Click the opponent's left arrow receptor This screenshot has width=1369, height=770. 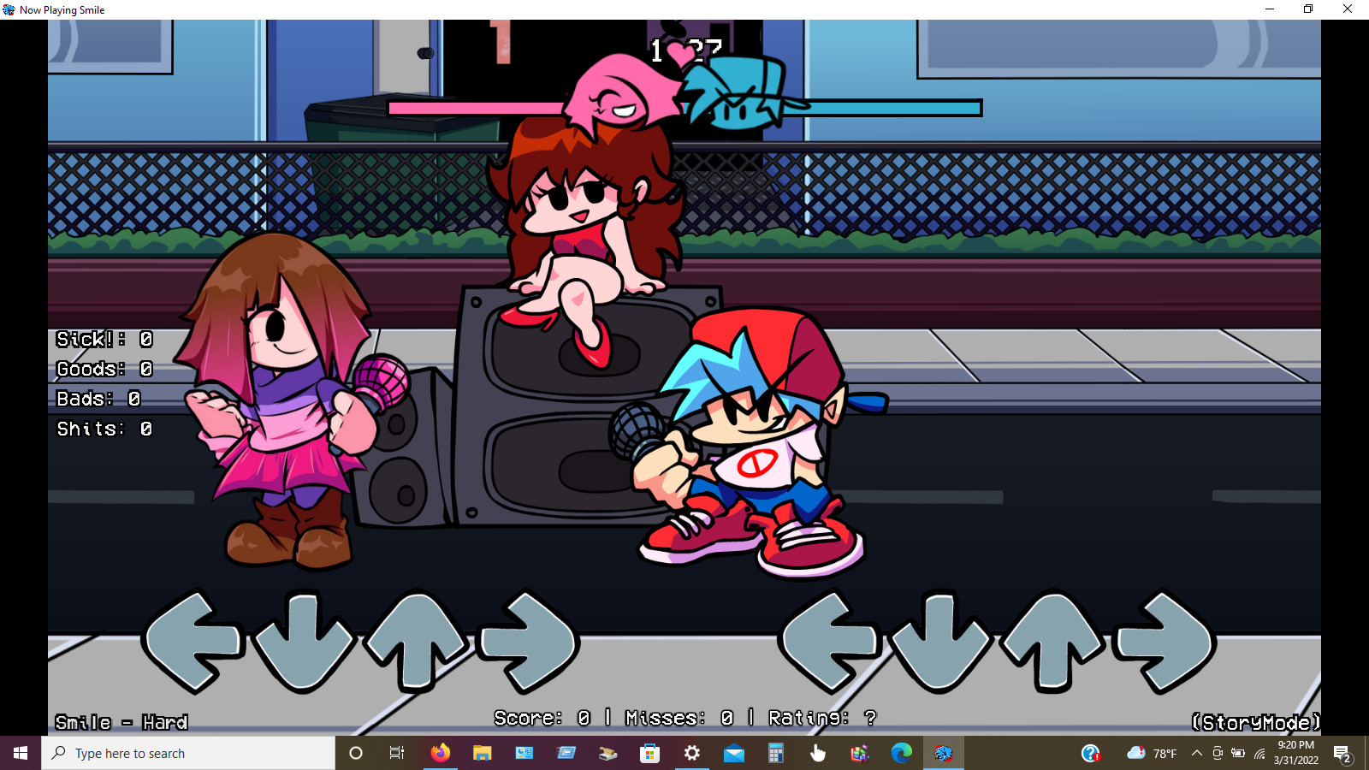[x=193, y=642]
